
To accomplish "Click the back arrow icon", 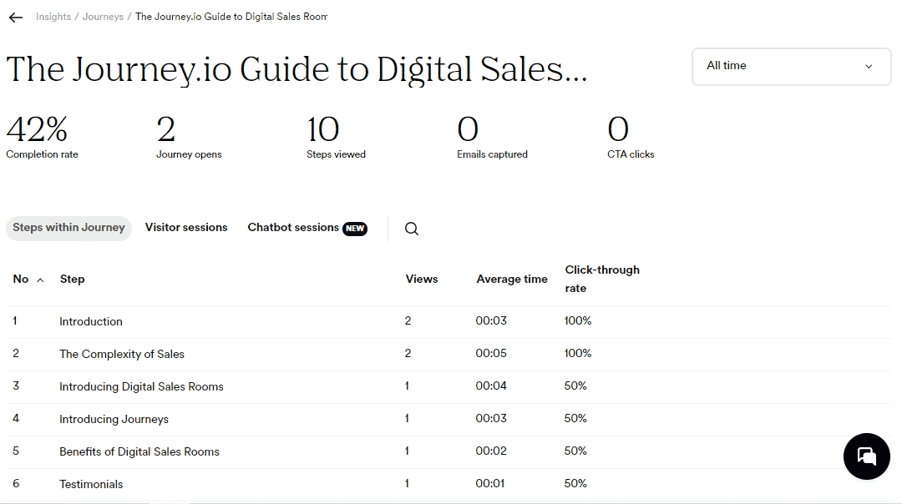I will click(15, 18).
